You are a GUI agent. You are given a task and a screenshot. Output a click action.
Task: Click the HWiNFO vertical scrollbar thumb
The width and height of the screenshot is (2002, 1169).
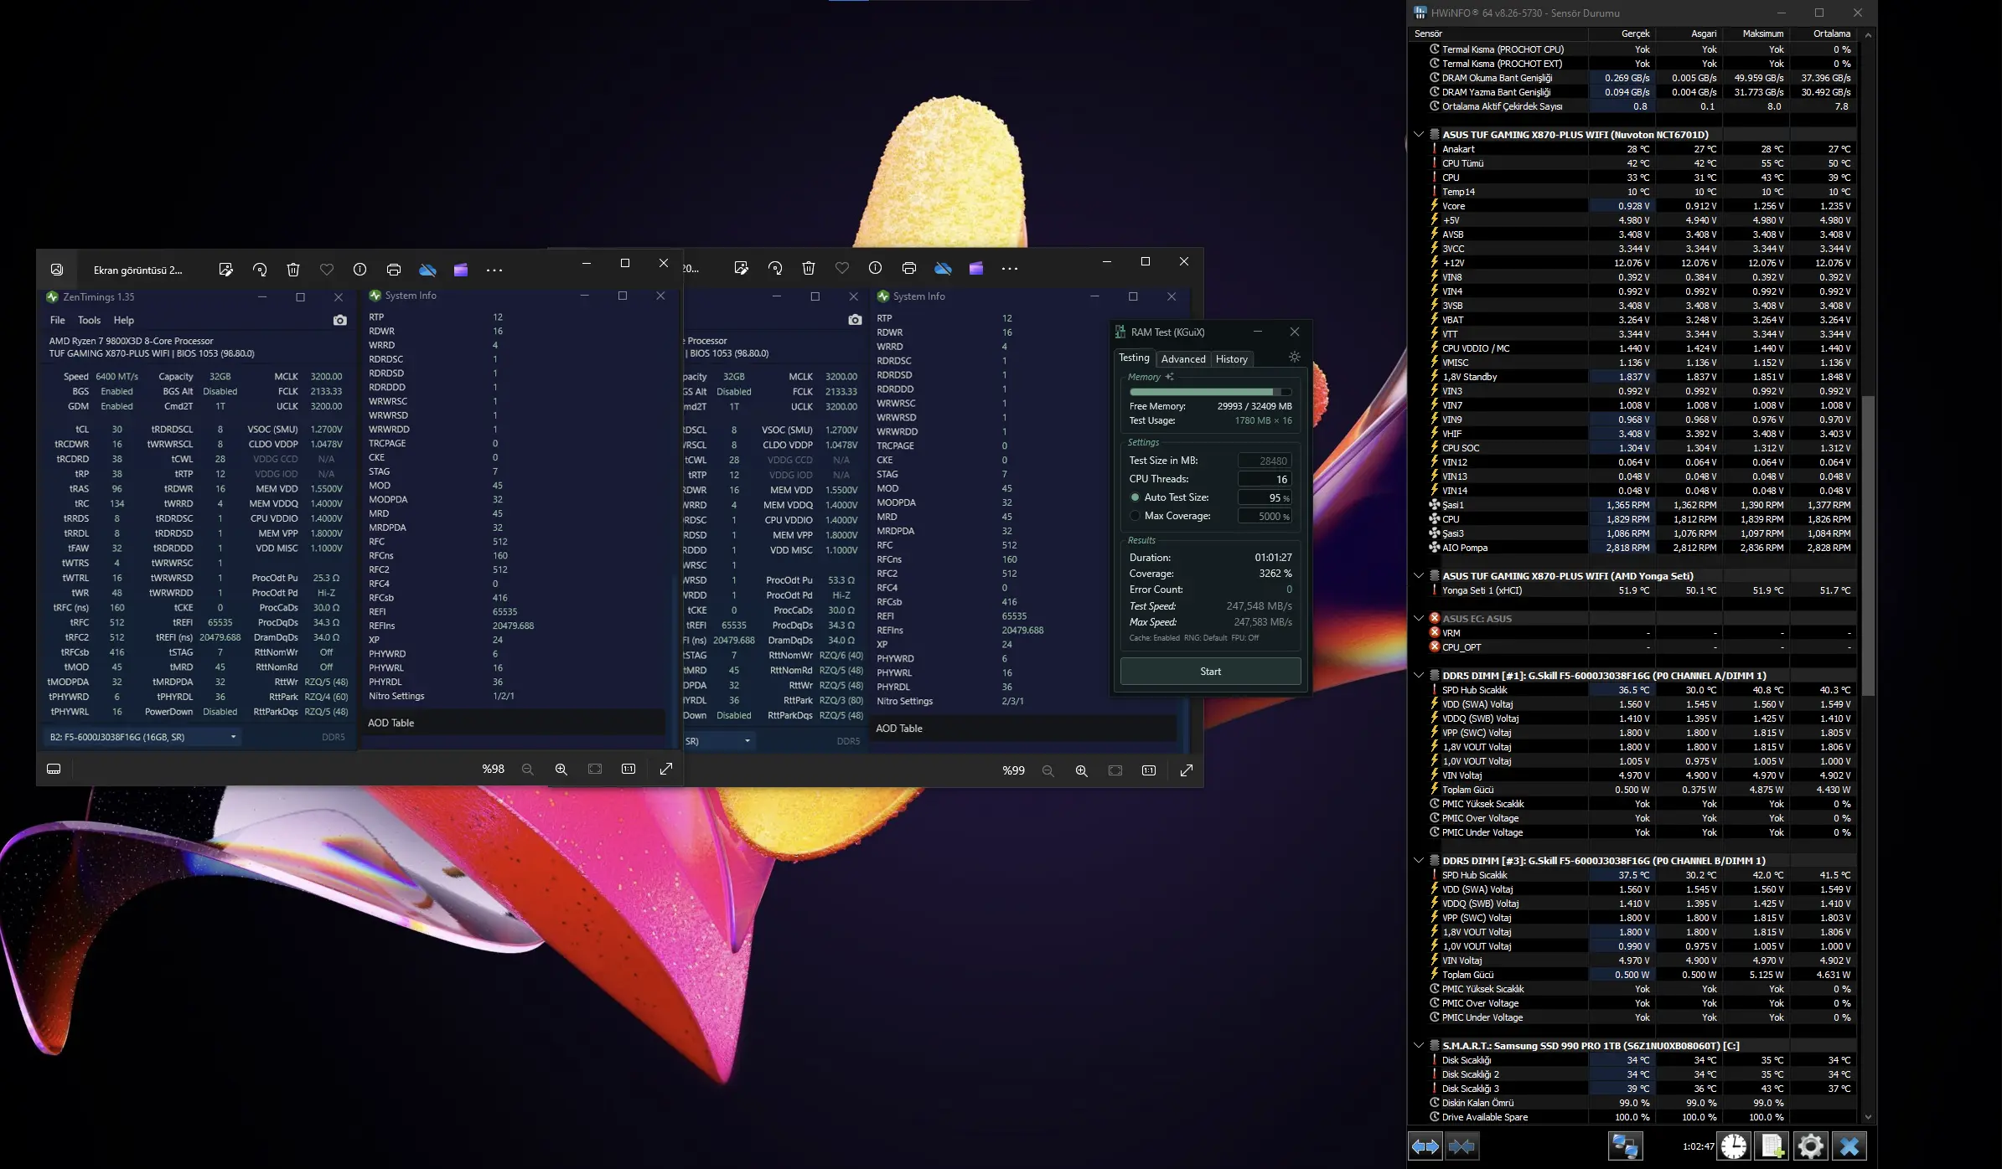coord(1867,545)
